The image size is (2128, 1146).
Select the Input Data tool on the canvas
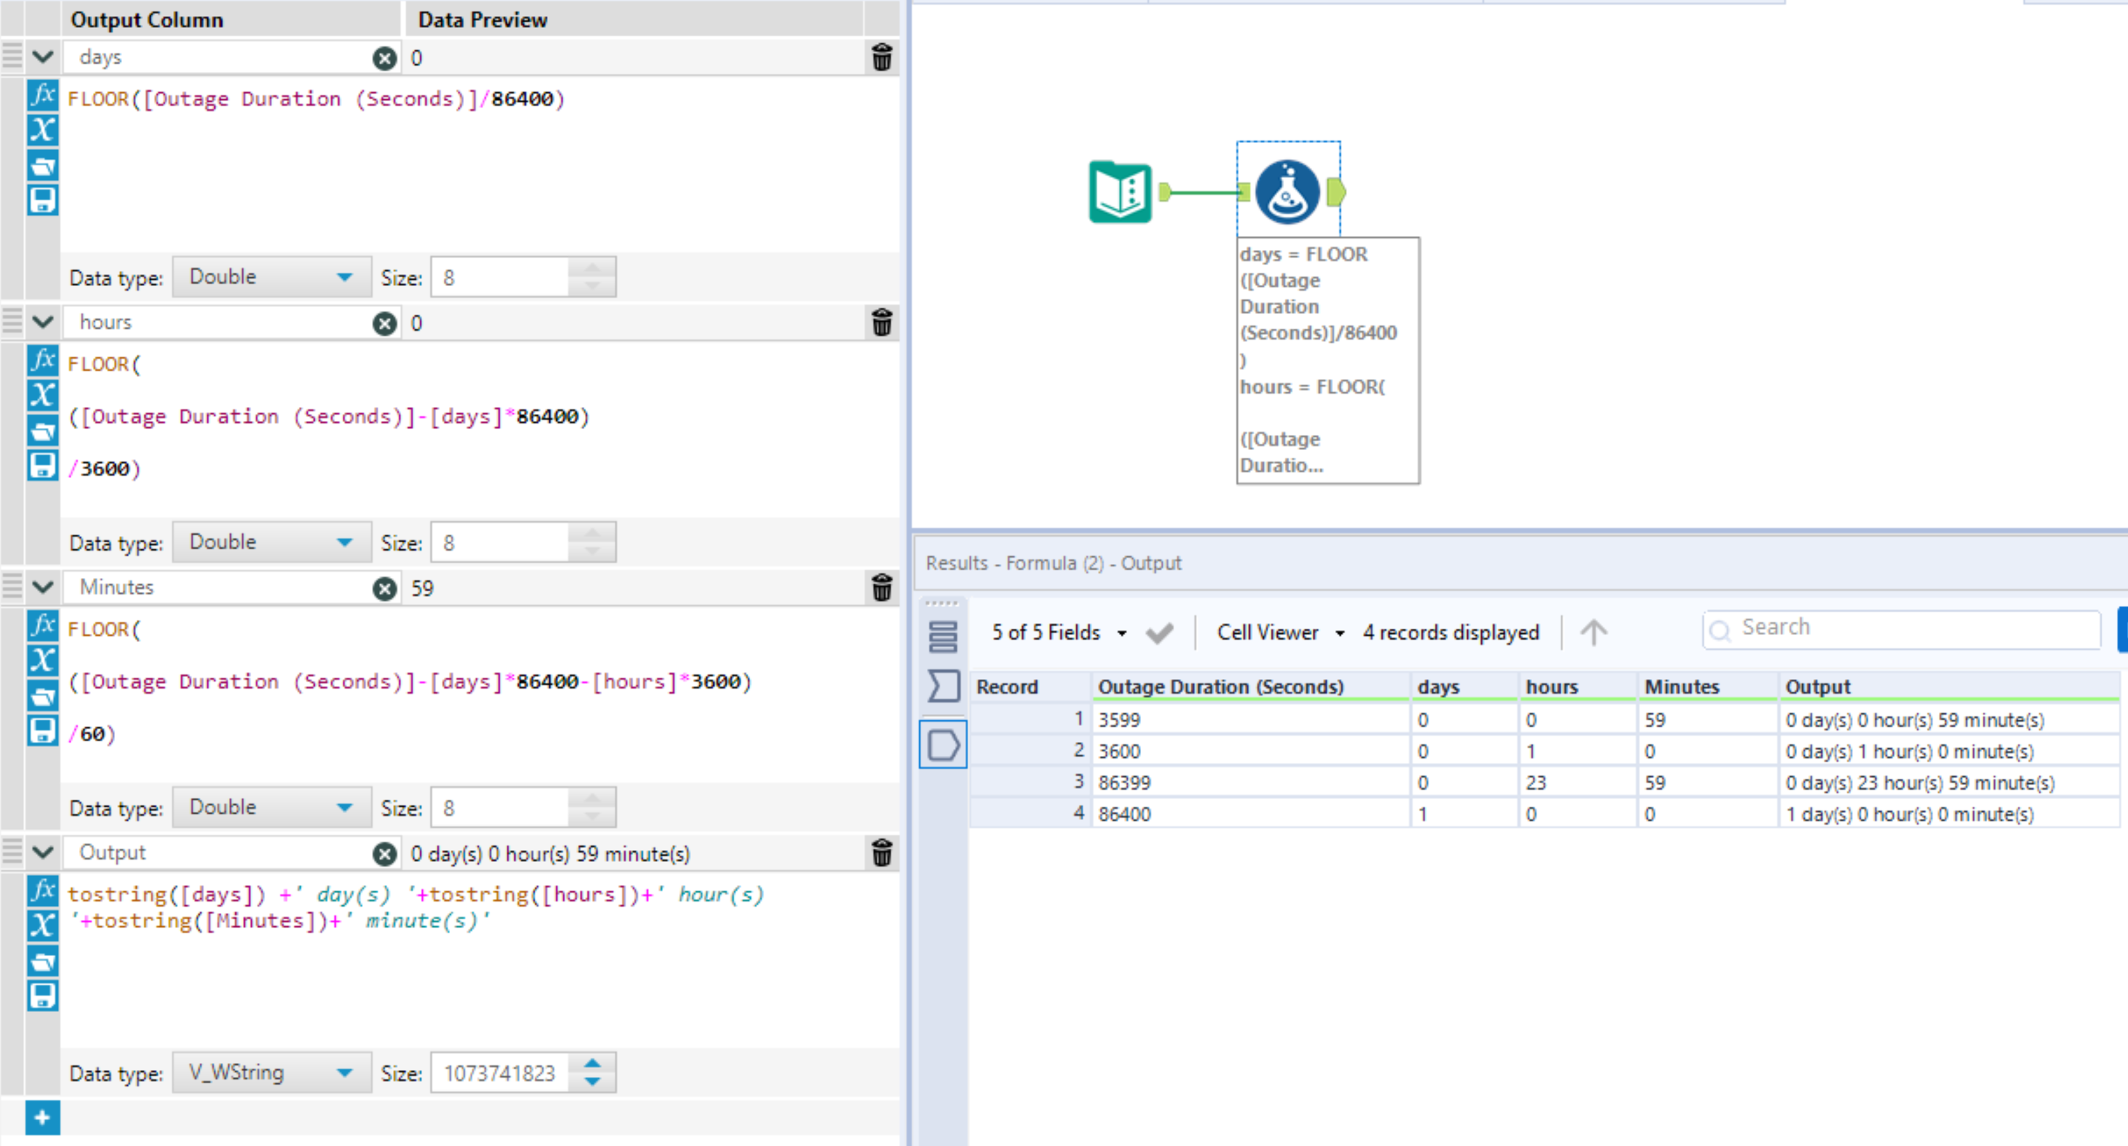[1120, 192]
